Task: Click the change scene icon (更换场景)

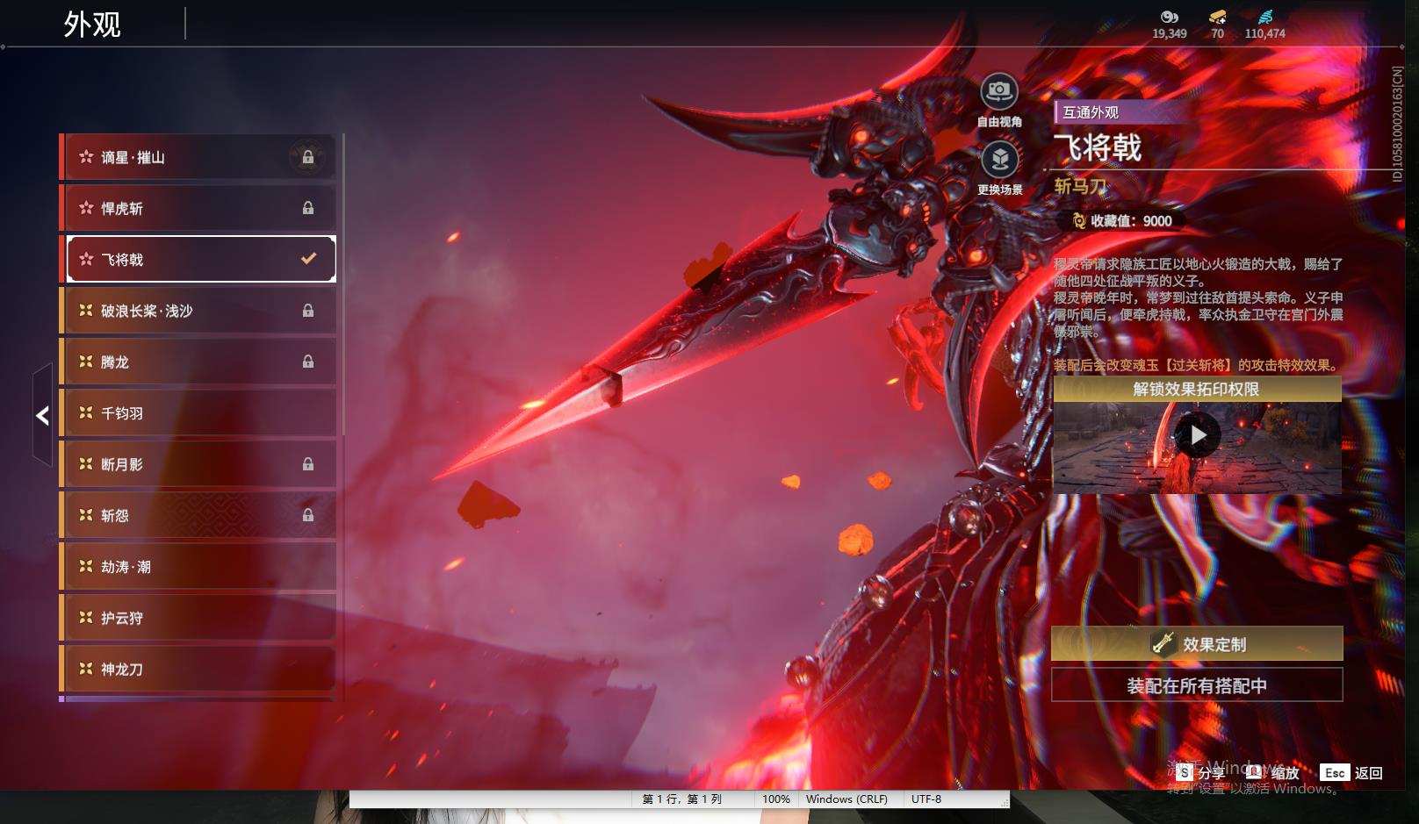Action: click(999, 160)
